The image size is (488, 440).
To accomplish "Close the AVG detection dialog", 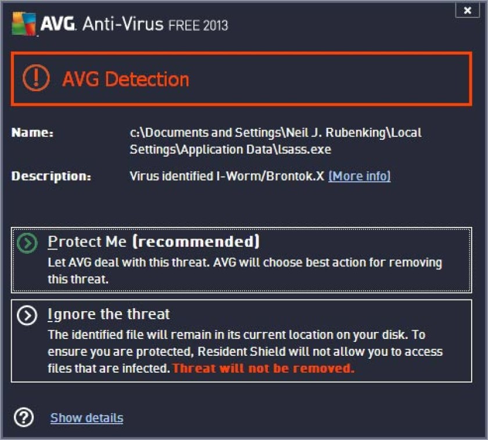I will [x=468, y=10].
